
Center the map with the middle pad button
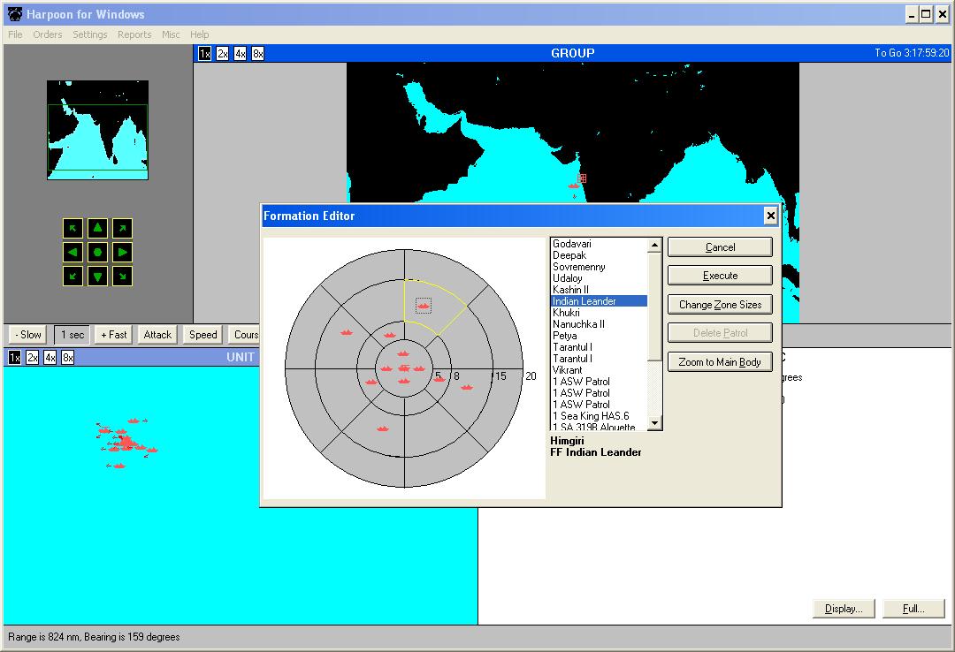[97, 252]
